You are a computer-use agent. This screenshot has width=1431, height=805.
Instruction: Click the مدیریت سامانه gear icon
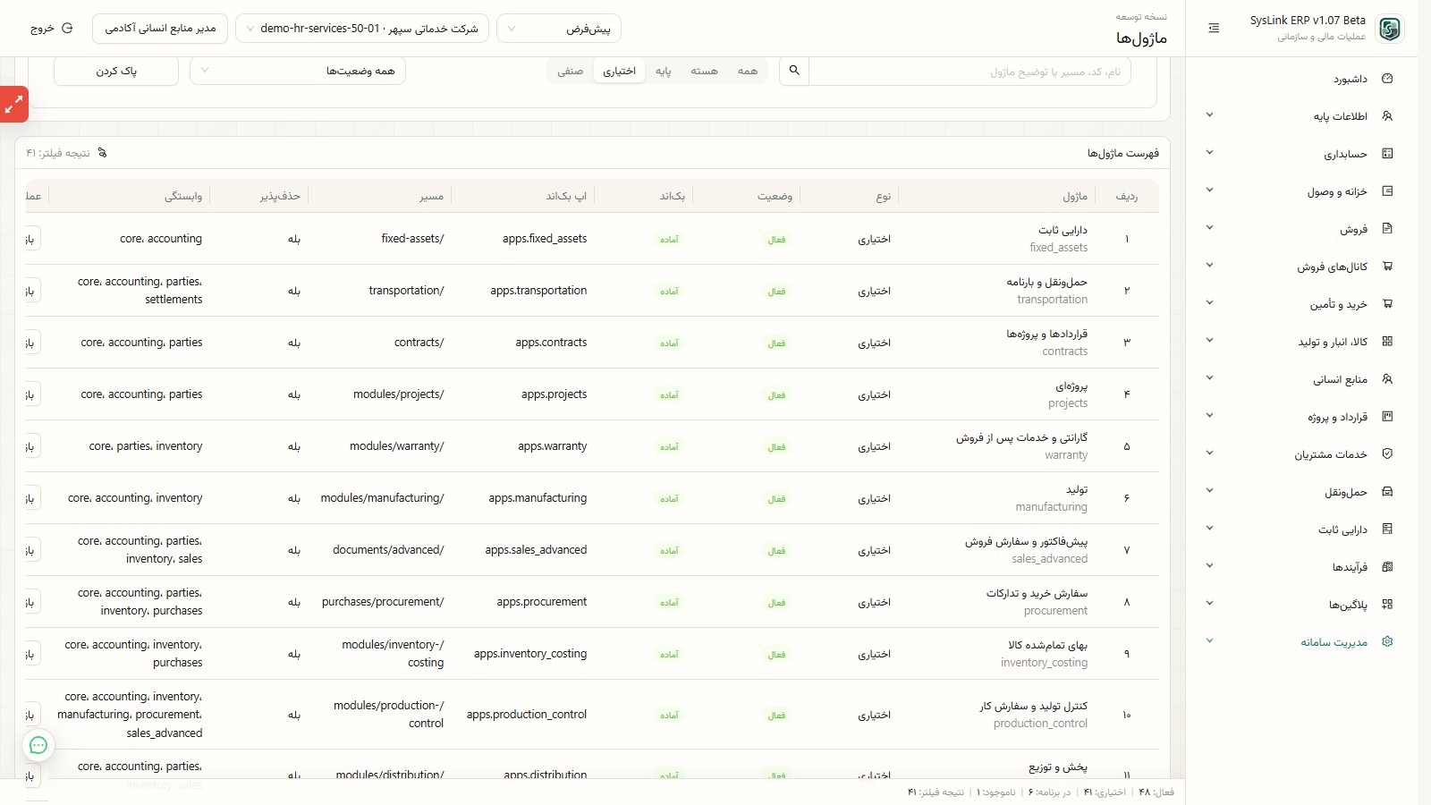(1387, 642)
